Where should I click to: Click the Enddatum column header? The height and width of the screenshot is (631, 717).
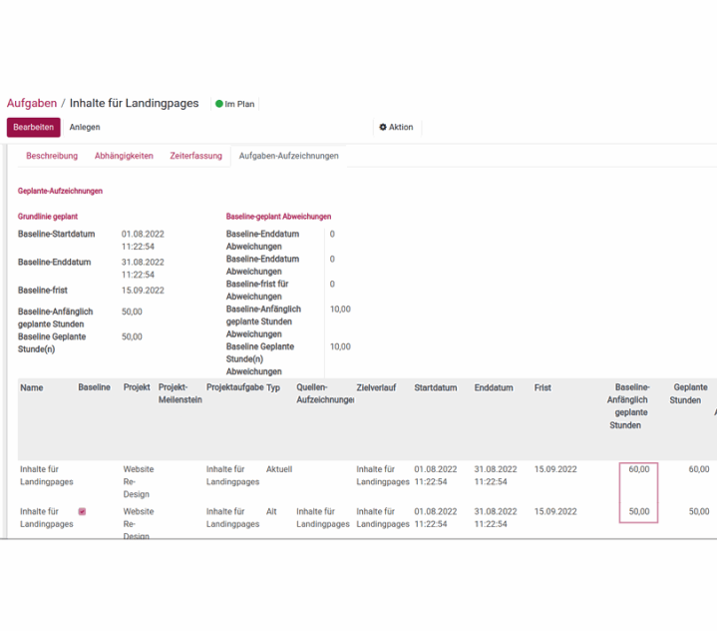495,387
